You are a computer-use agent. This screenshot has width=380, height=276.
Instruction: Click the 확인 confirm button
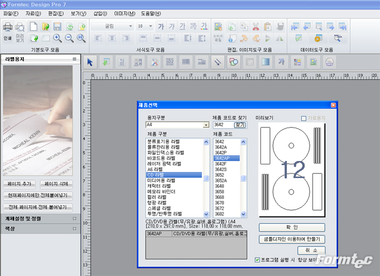coord(292,227)
